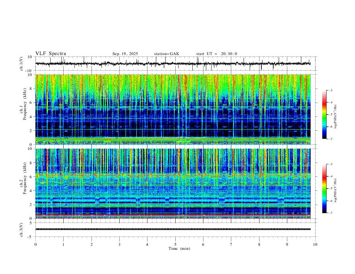Click the time axis tick label '0'

35,244
